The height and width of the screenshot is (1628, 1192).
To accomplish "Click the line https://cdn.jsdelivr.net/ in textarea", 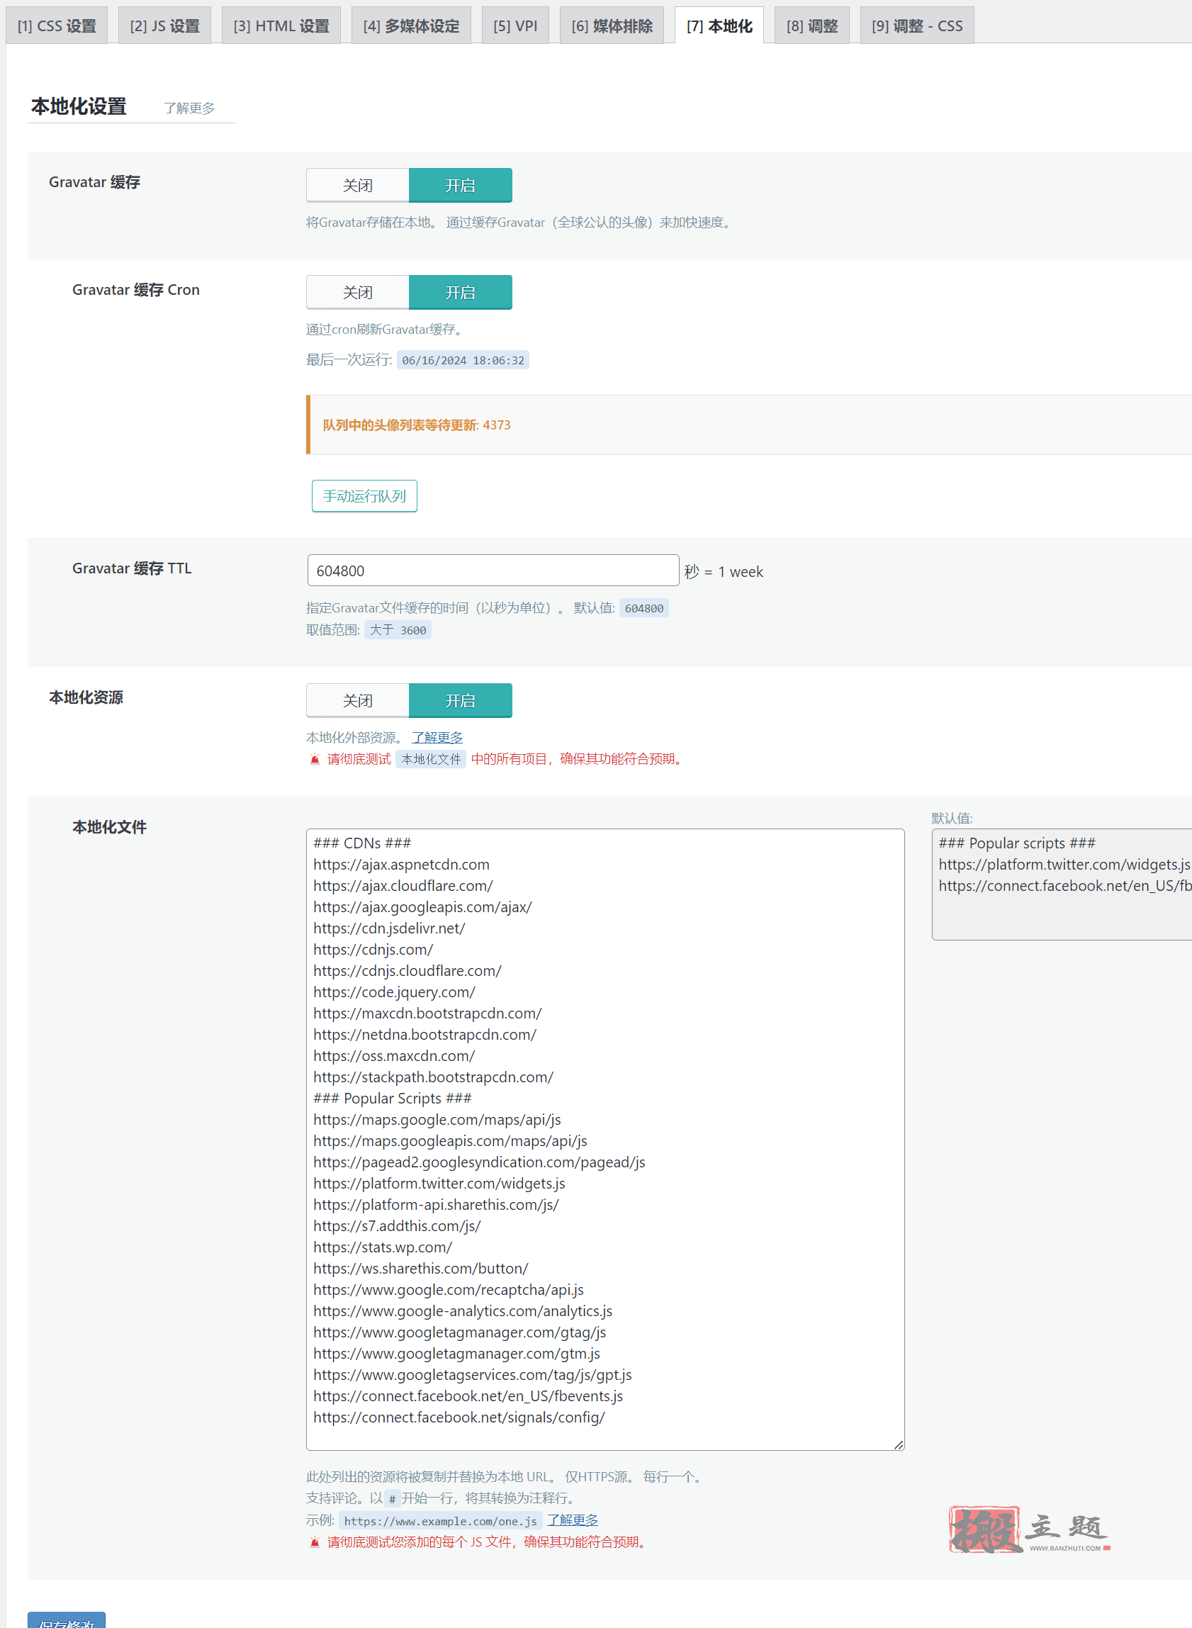I will pyautogui.click(x=390, y=928).
